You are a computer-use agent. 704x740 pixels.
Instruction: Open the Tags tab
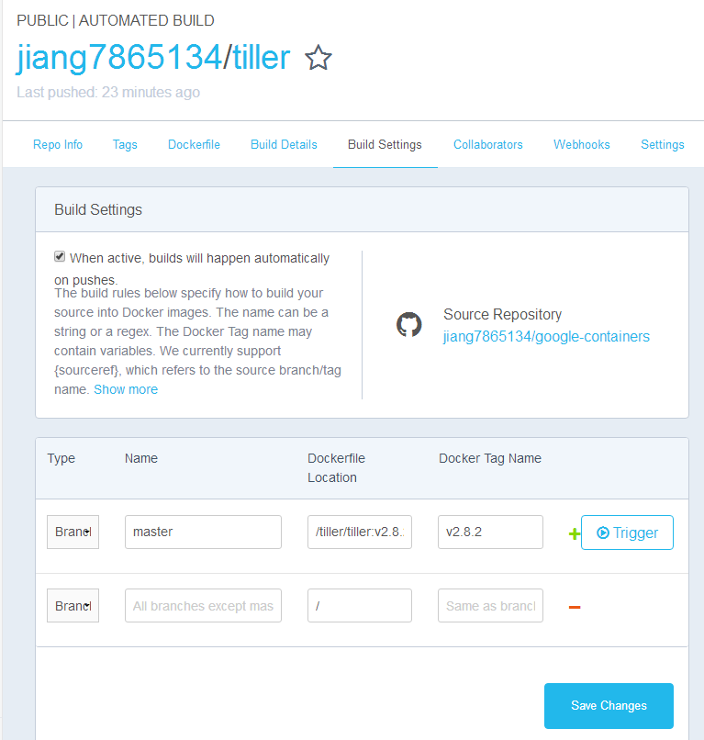click(125, 144)
